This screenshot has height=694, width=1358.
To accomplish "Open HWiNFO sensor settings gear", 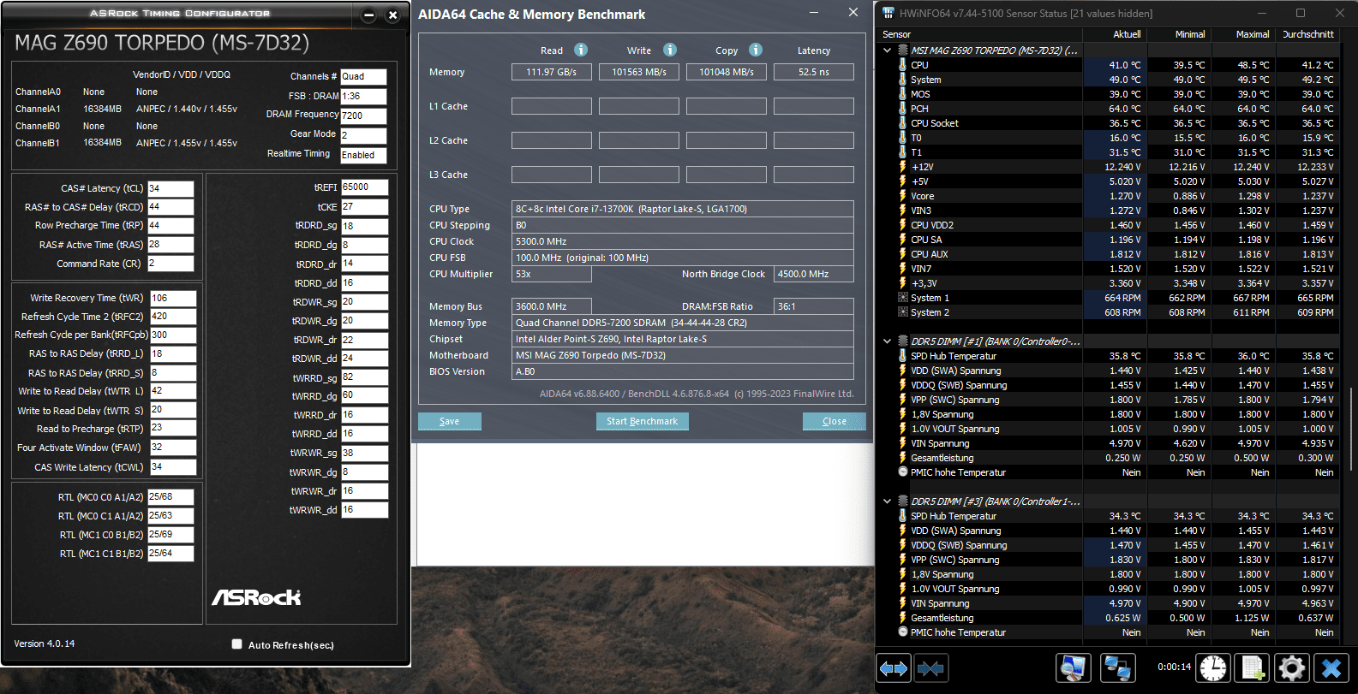I will (x=1292, y=668).
